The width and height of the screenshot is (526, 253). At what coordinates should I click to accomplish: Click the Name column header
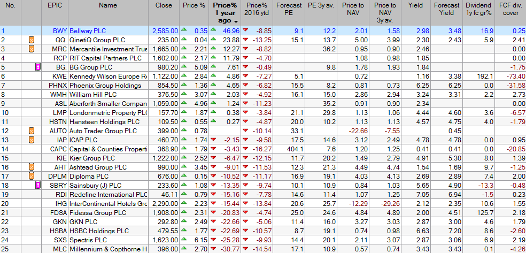[x=108, y=13]
